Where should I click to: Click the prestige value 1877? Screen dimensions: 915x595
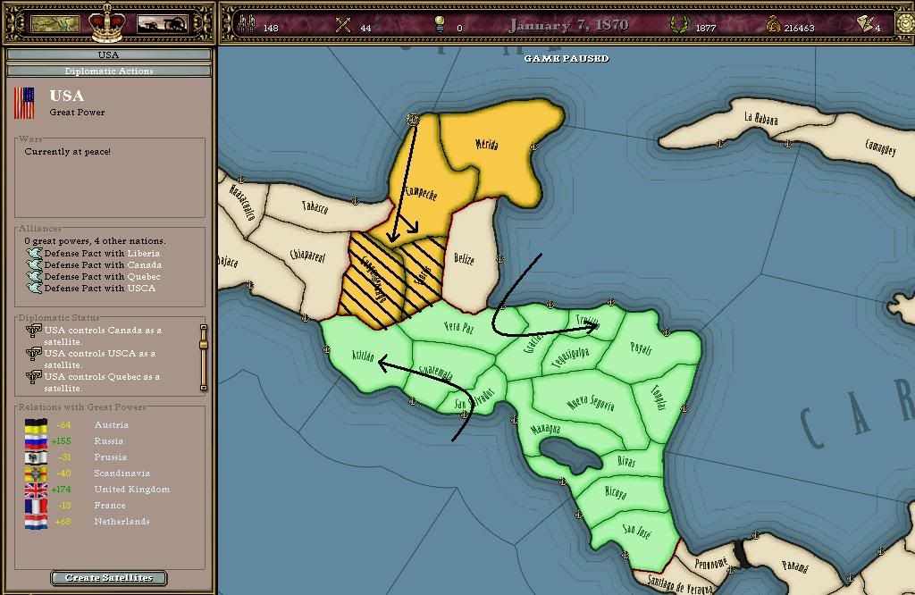click(x=706, y=28)
